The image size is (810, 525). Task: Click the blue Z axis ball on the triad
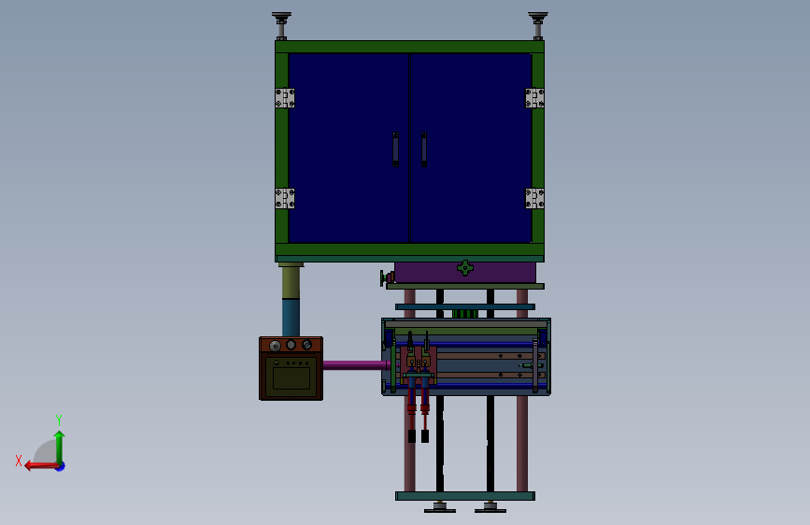pos(61,466)
